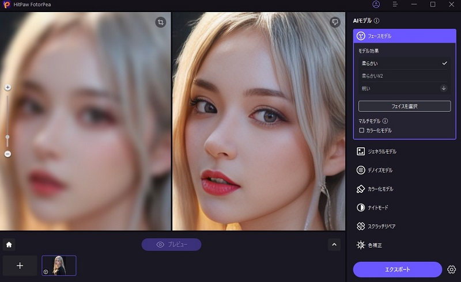The width and height of the screenshot is (461, 282).
Task: Click the フェイスを選択 button
Action: pyautogui.click(x=405, y=106)
